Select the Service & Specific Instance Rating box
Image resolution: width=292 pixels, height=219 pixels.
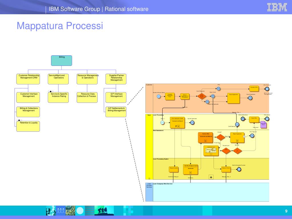(58, 98)
